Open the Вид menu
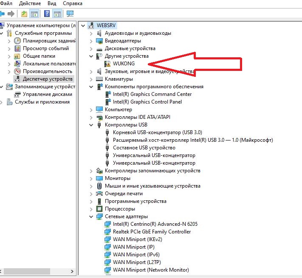 [x=52, y=3]
